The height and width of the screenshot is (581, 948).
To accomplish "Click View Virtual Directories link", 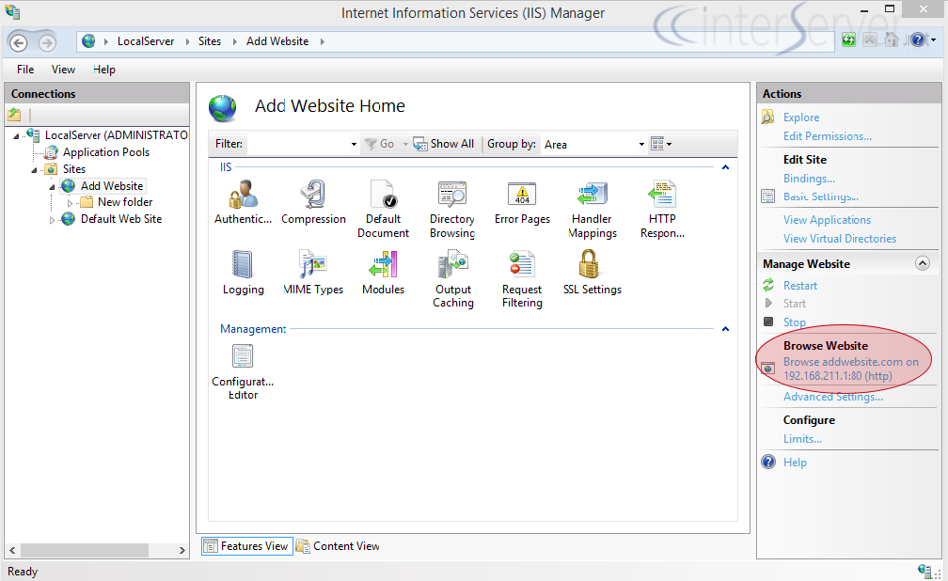I will (x=840, y=239).
